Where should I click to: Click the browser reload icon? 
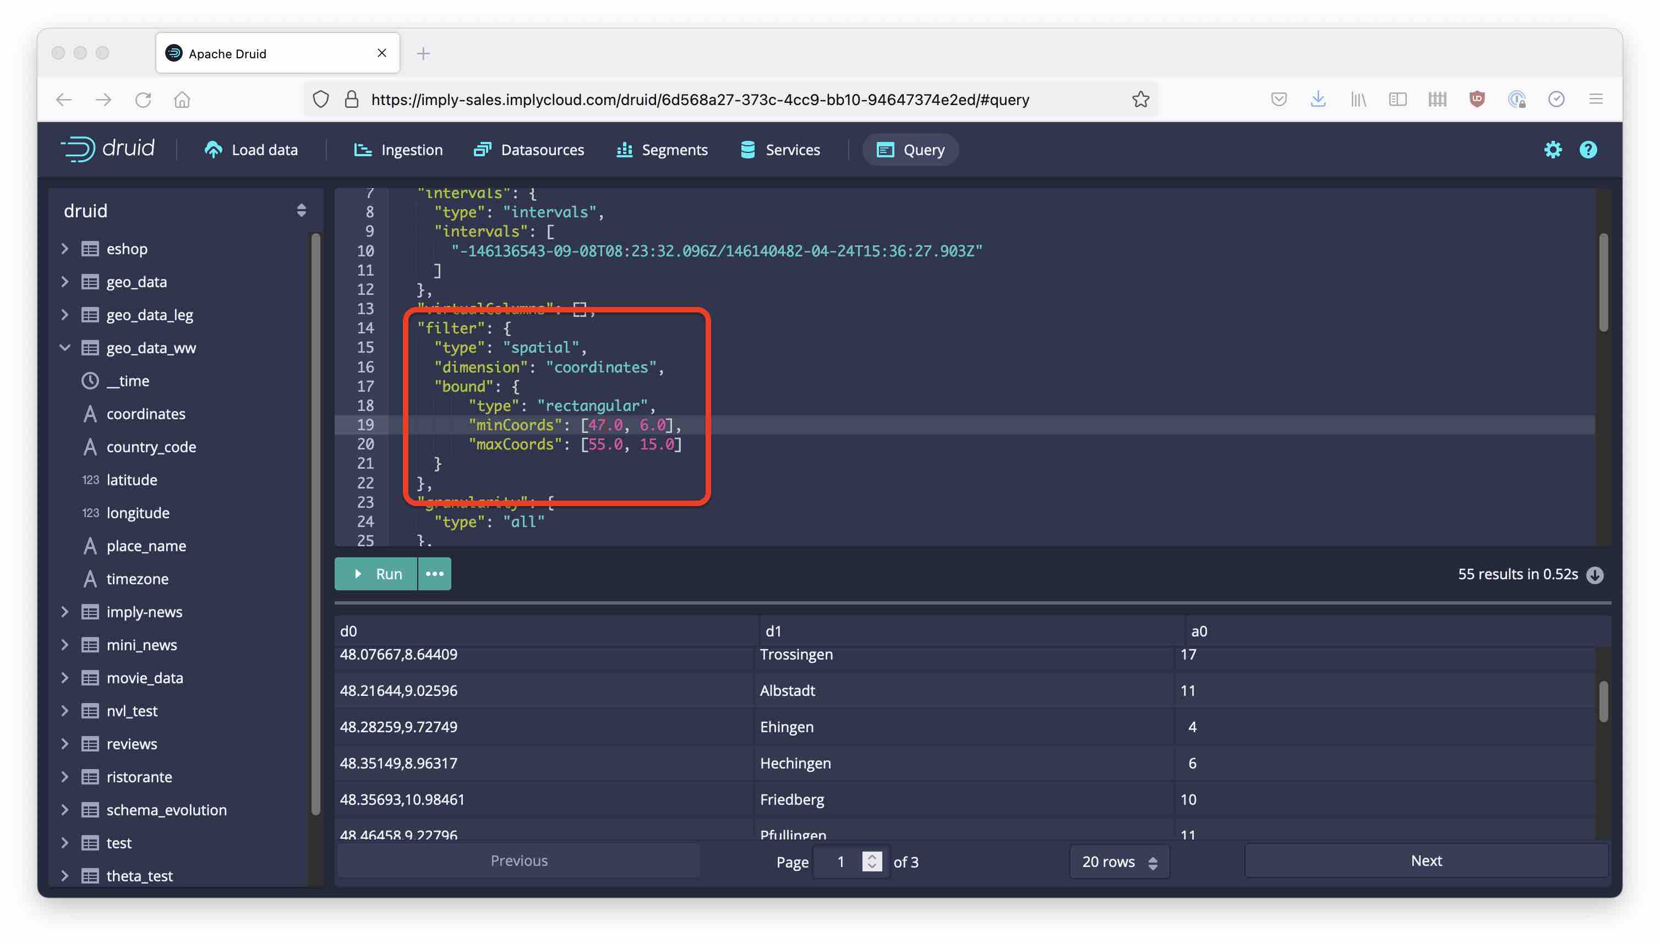[143, 99]
